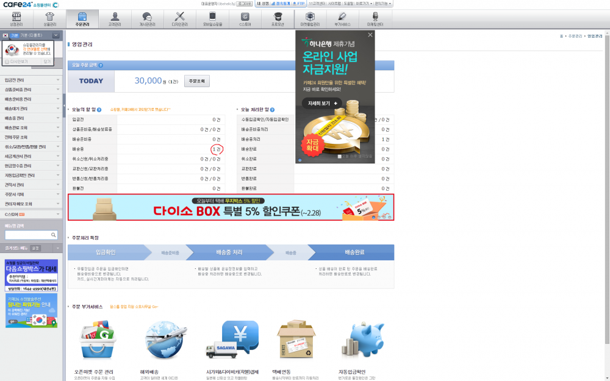The height and width of the screenshot is (381, 610).
Task: Switch to the 주문관리 order management tab
Action: pyautogui.click(x=82, y=19)
